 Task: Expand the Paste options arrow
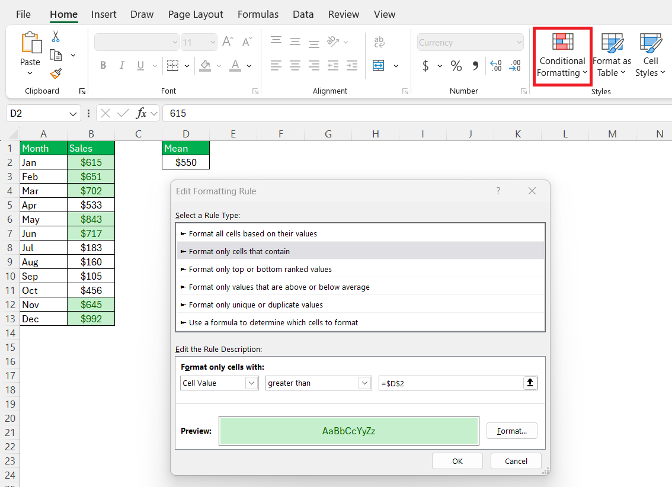tap(30, 73)
